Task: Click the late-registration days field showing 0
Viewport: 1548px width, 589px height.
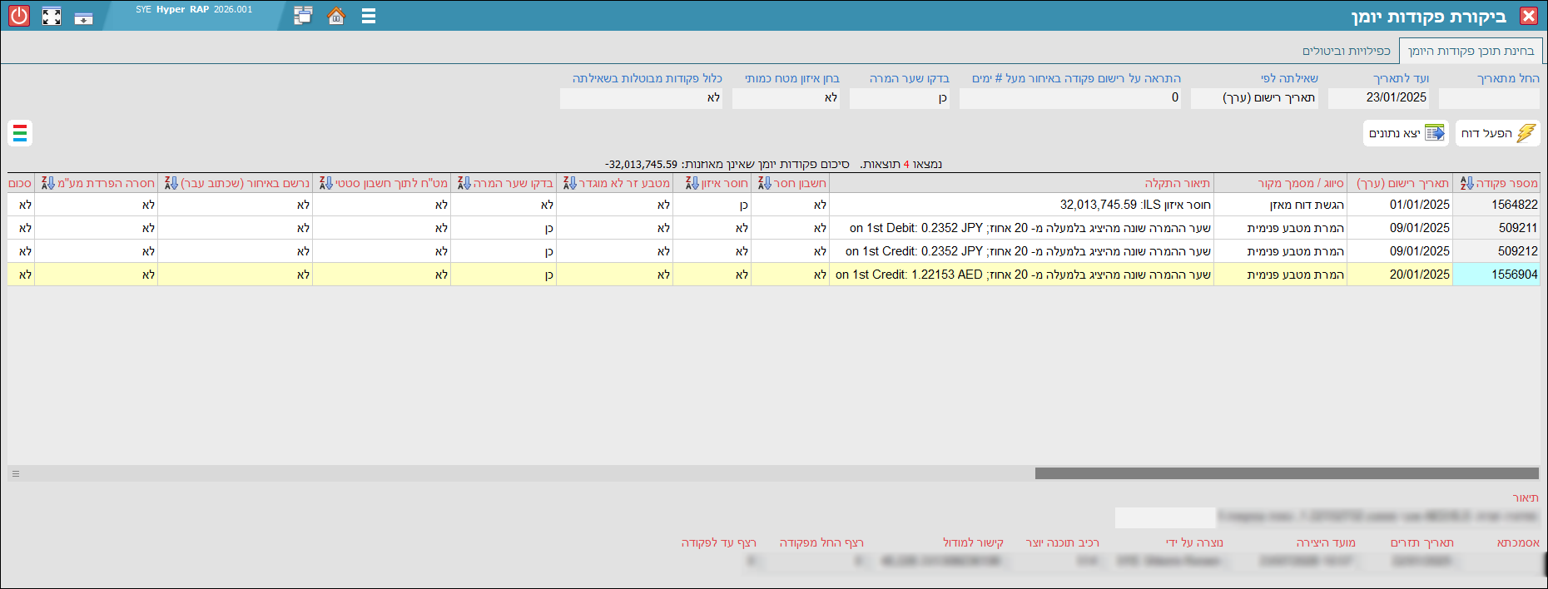Action: [1070, 98]
